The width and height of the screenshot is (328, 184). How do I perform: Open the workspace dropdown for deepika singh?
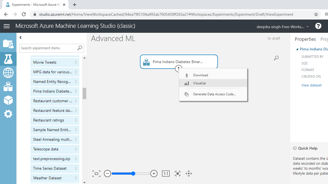click(283, 27)
